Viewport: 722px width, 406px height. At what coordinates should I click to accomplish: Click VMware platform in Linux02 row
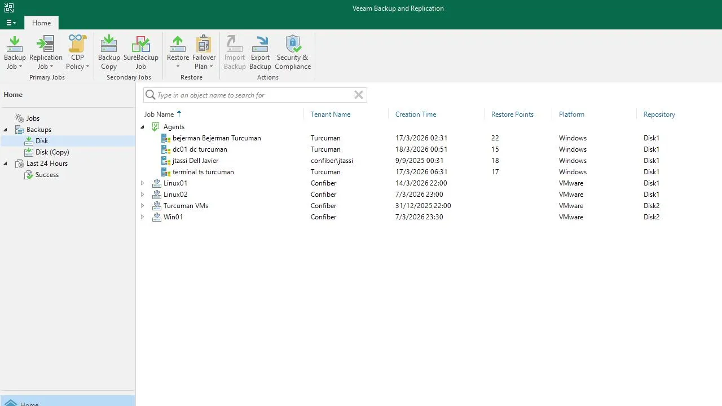(x=571, y=195)
